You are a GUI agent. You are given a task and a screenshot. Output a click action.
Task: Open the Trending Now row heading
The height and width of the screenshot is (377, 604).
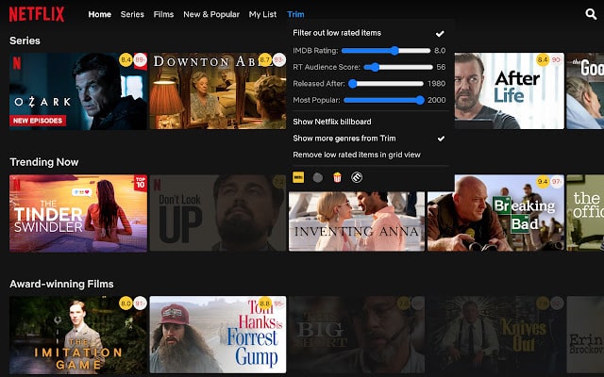[44, 162]
